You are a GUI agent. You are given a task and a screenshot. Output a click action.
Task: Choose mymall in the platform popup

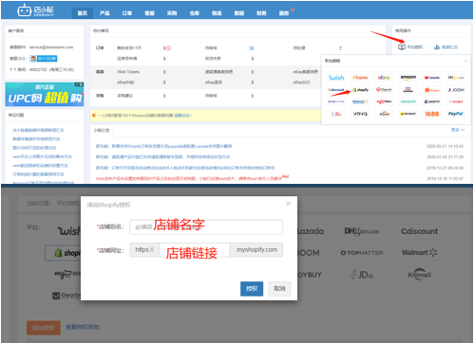(384, 101)
